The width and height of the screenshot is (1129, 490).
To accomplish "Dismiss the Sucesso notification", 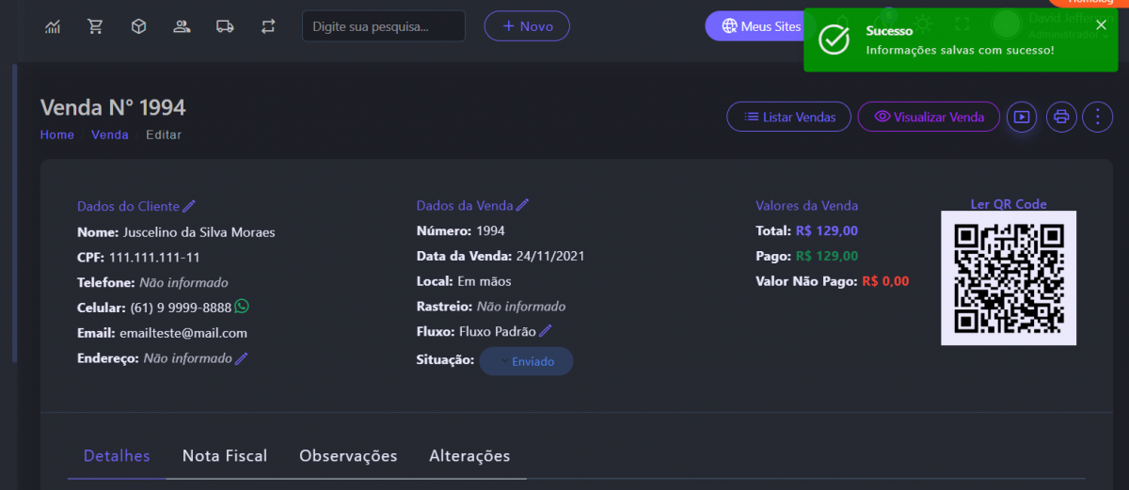I will pyautogui.click(x=1101, y=24).
